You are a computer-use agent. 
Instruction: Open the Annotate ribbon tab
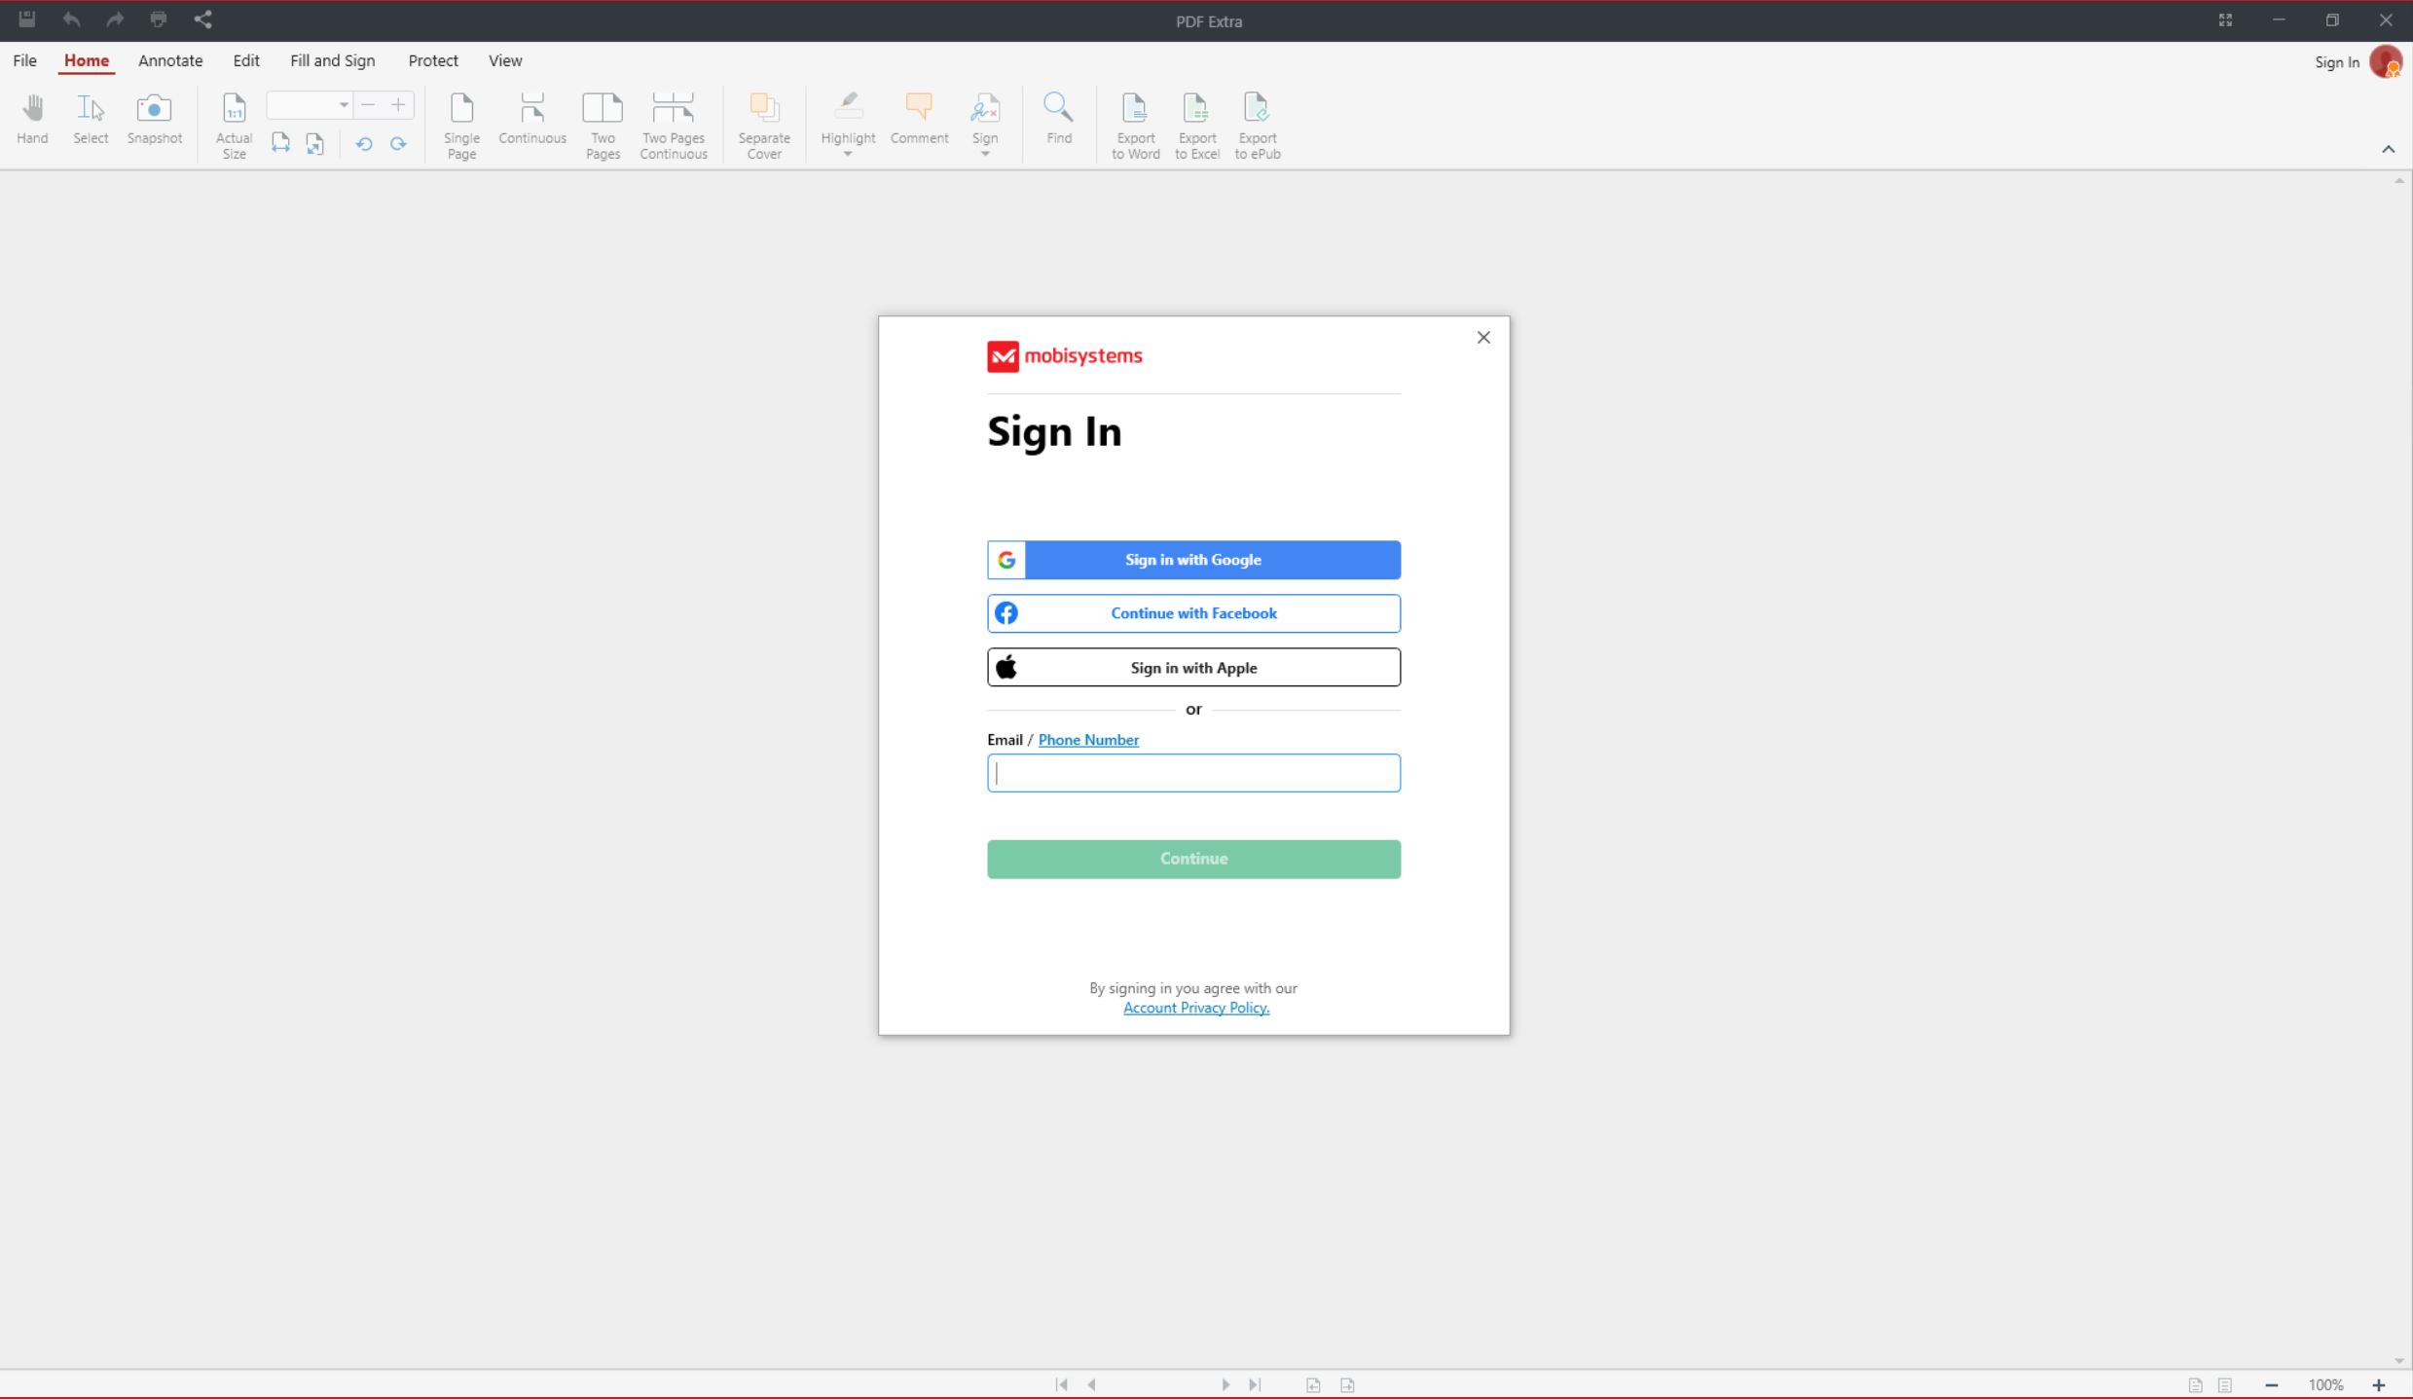pos(170,61)
